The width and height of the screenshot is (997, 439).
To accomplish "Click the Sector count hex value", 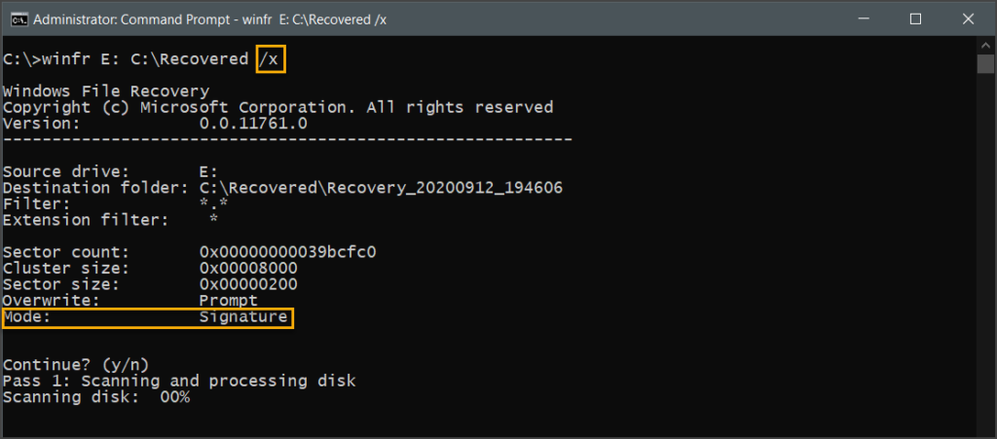I will point(287,252).
